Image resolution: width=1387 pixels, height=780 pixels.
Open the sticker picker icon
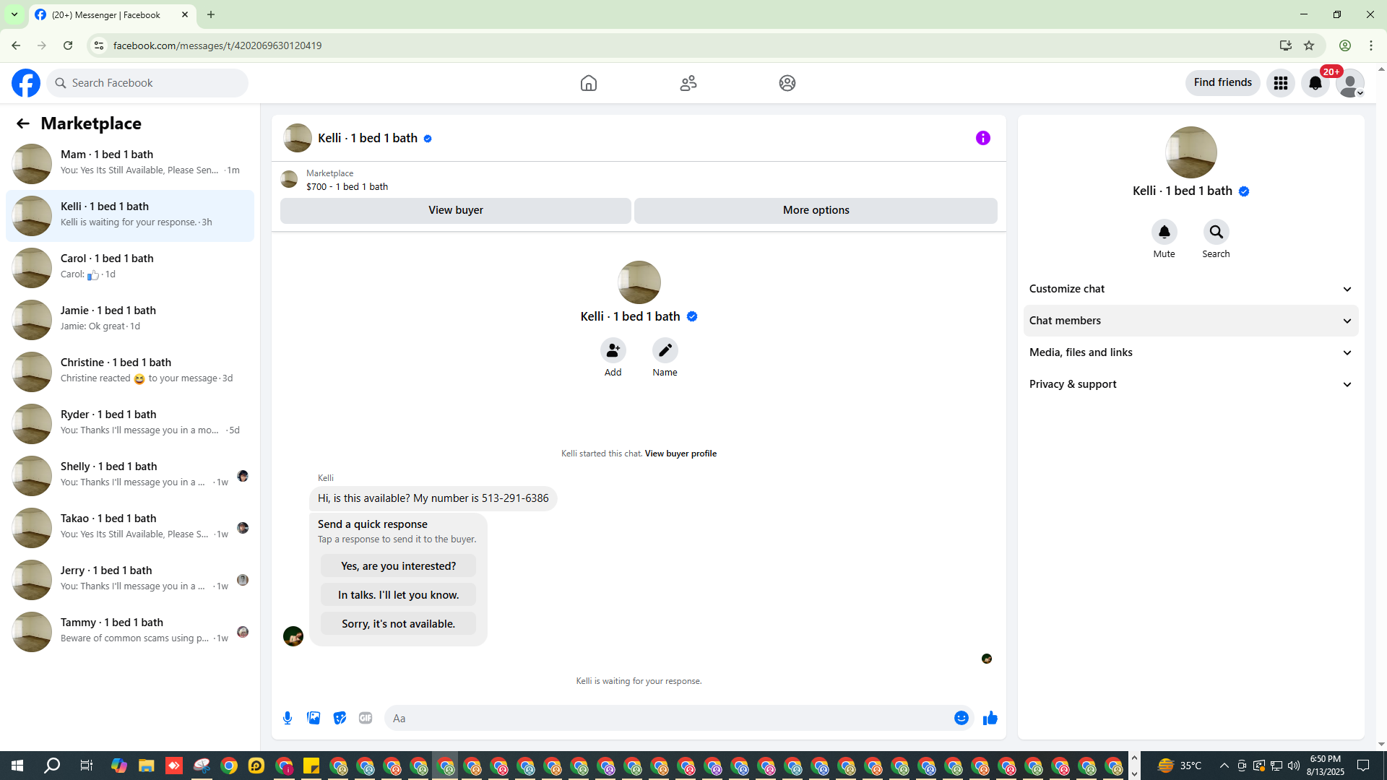[x=340, y=718]
